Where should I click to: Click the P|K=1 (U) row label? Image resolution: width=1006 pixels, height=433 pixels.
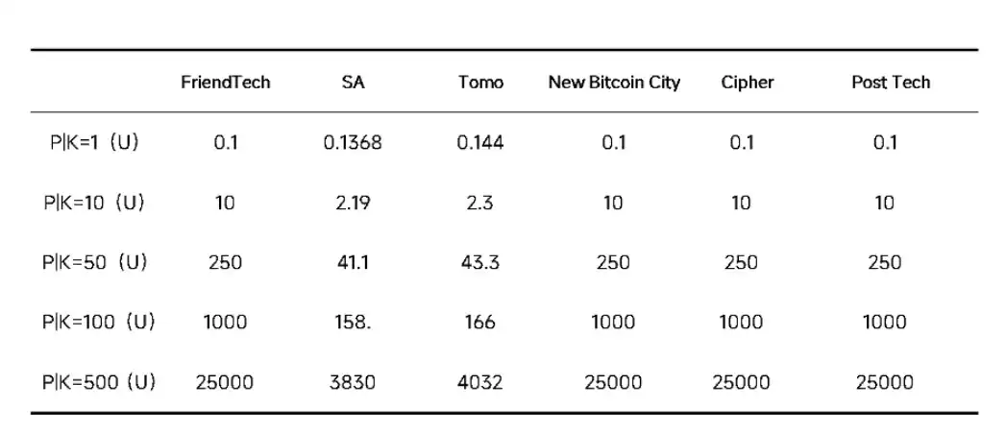tap(94, 143)
